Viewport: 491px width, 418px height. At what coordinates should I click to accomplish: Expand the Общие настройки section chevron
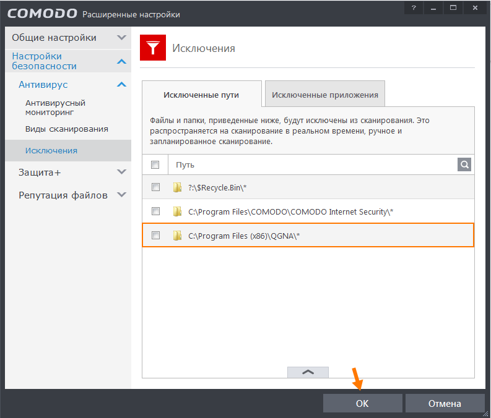[121, 38]
